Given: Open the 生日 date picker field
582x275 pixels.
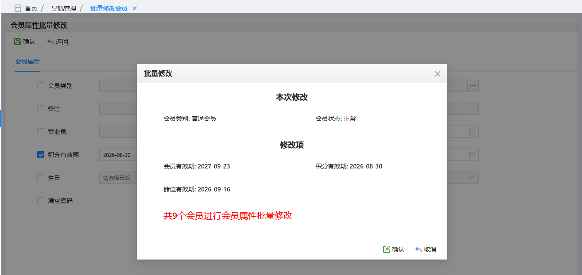Looking at the screenshot, I should [x=117, y=178].
